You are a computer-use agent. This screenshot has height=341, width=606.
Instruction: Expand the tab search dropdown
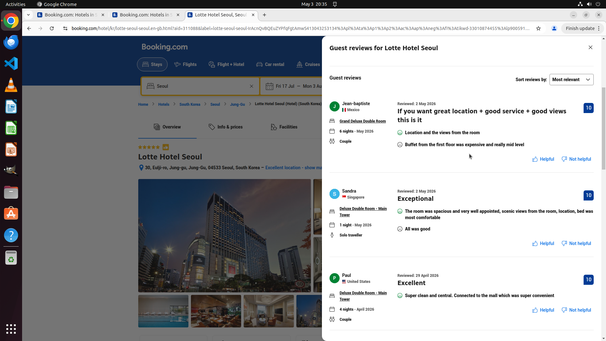[28, 15]
